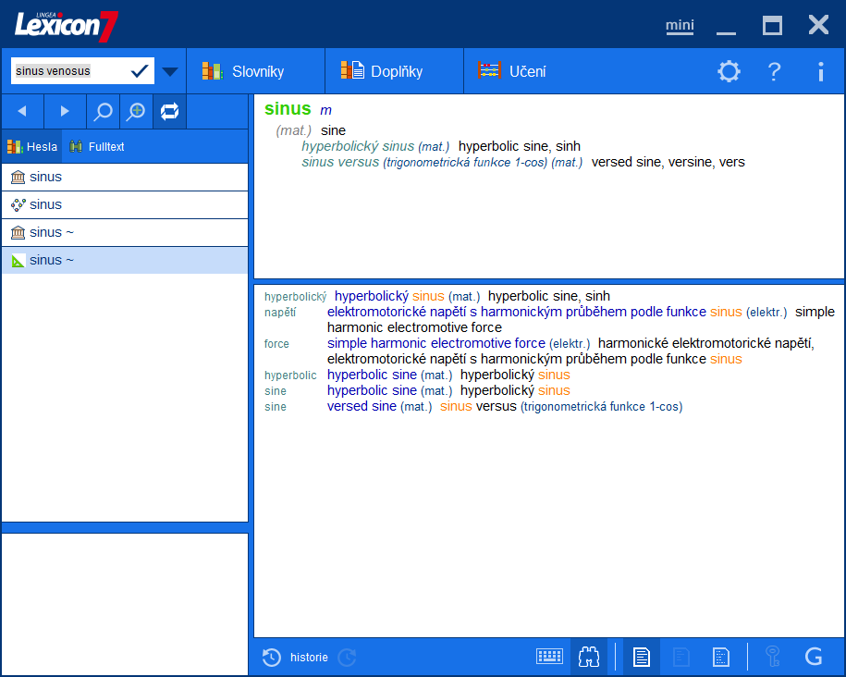Viewport: 846px width, 677px height.
Task: Open the application settings gear
Action: (729, 70)
